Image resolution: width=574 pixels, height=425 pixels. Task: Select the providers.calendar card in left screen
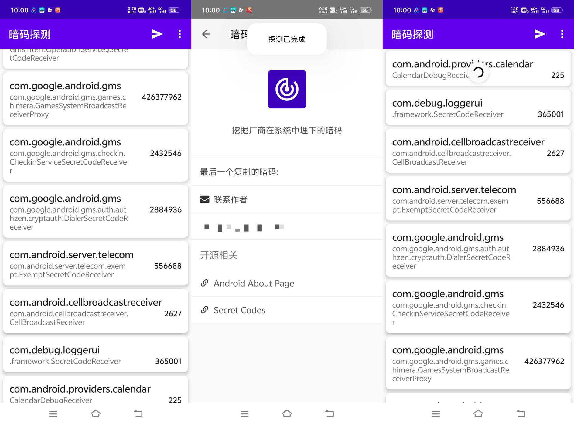(96, 389)
